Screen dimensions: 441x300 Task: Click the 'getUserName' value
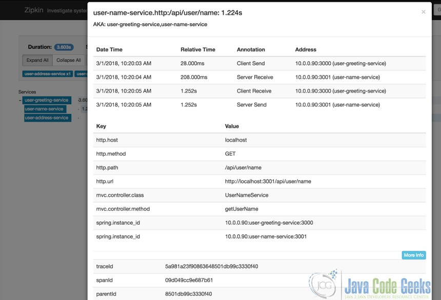[x=242, y=209]
